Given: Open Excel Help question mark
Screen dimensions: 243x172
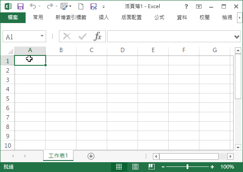Looking at the screenshot, I should (x=186, y=6).
